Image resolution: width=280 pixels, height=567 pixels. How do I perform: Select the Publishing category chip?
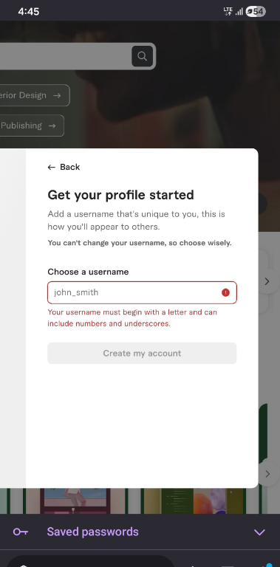[32, 126]
